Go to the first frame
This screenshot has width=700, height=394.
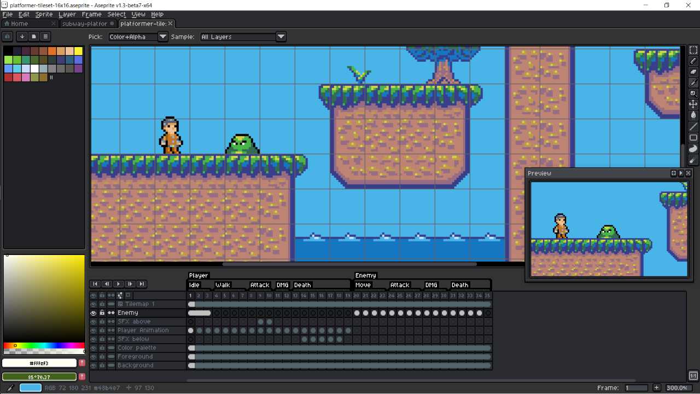[x=95, y=284]
